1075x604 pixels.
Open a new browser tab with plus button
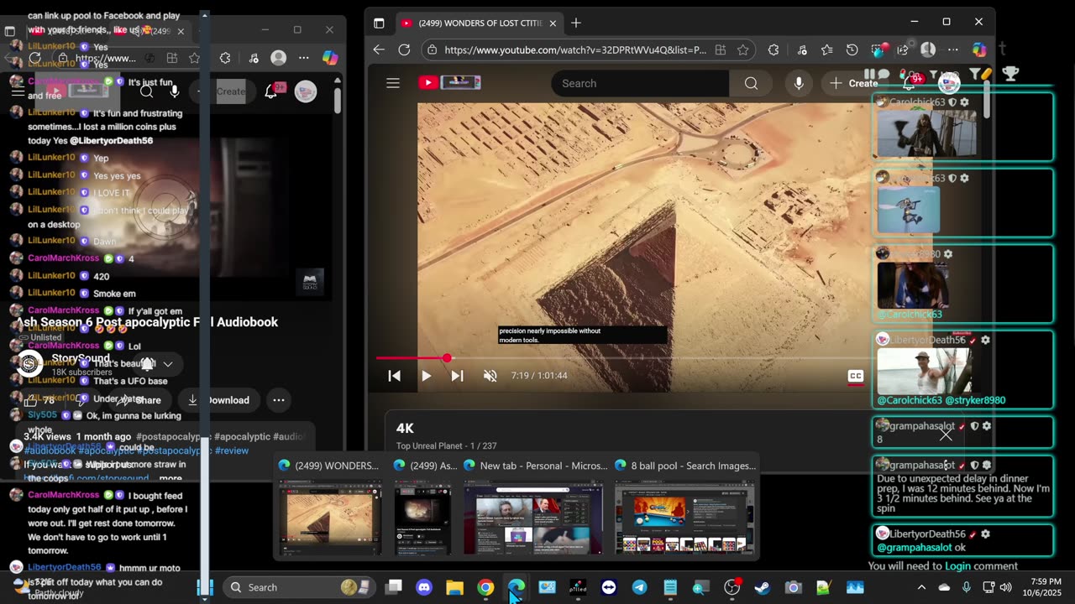click(576, 23)
